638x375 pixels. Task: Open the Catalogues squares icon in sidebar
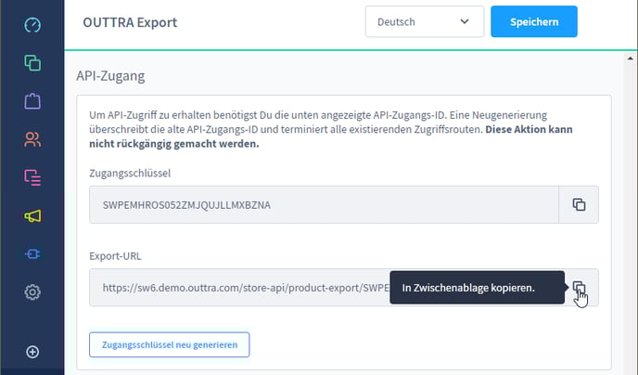(32, 63)
